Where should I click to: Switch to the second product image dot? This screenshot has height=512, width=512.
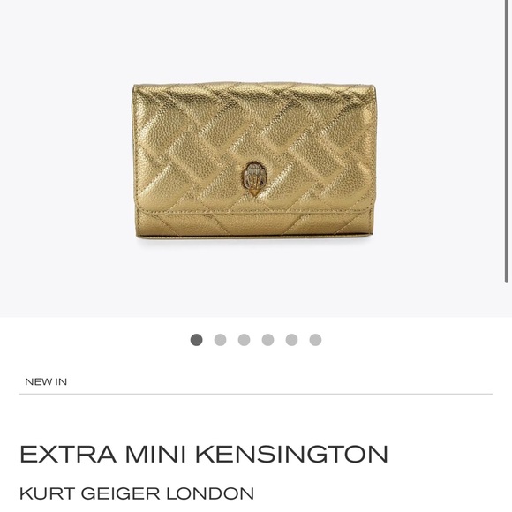tap(220, 340)
